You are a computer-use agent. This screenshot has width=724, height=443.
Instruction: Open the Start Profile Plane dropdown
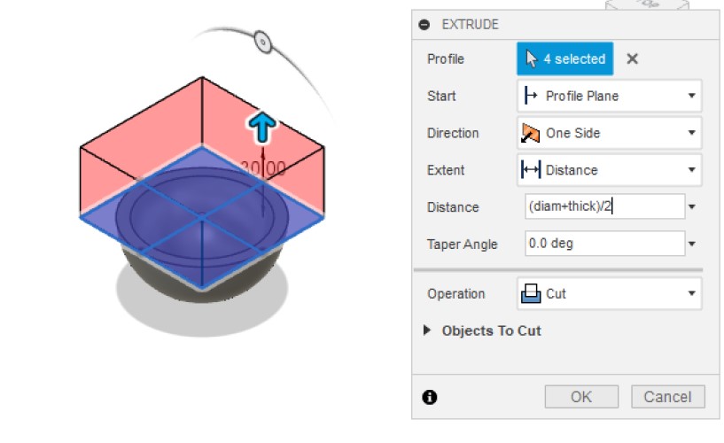click(609, 96)
